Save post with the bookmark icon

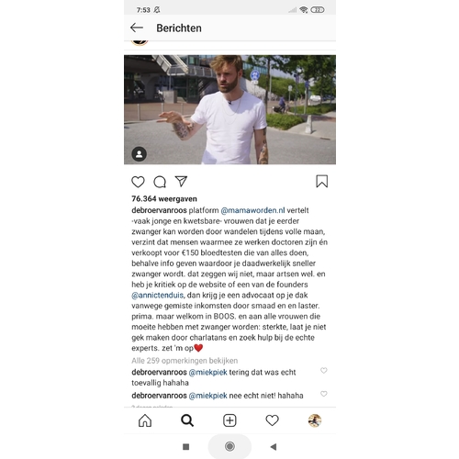[x=321, y=181]
